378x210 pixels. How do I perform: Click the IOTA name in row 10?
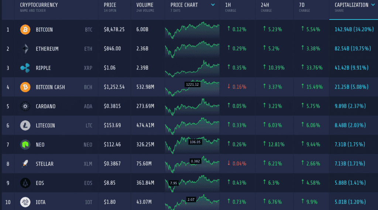point(41,202)
